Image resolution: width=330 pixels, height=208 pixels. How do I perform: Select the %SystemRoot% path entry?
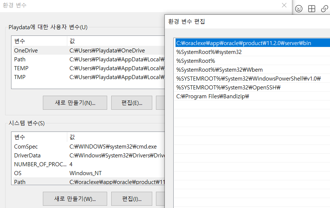(x=252, y=61)
